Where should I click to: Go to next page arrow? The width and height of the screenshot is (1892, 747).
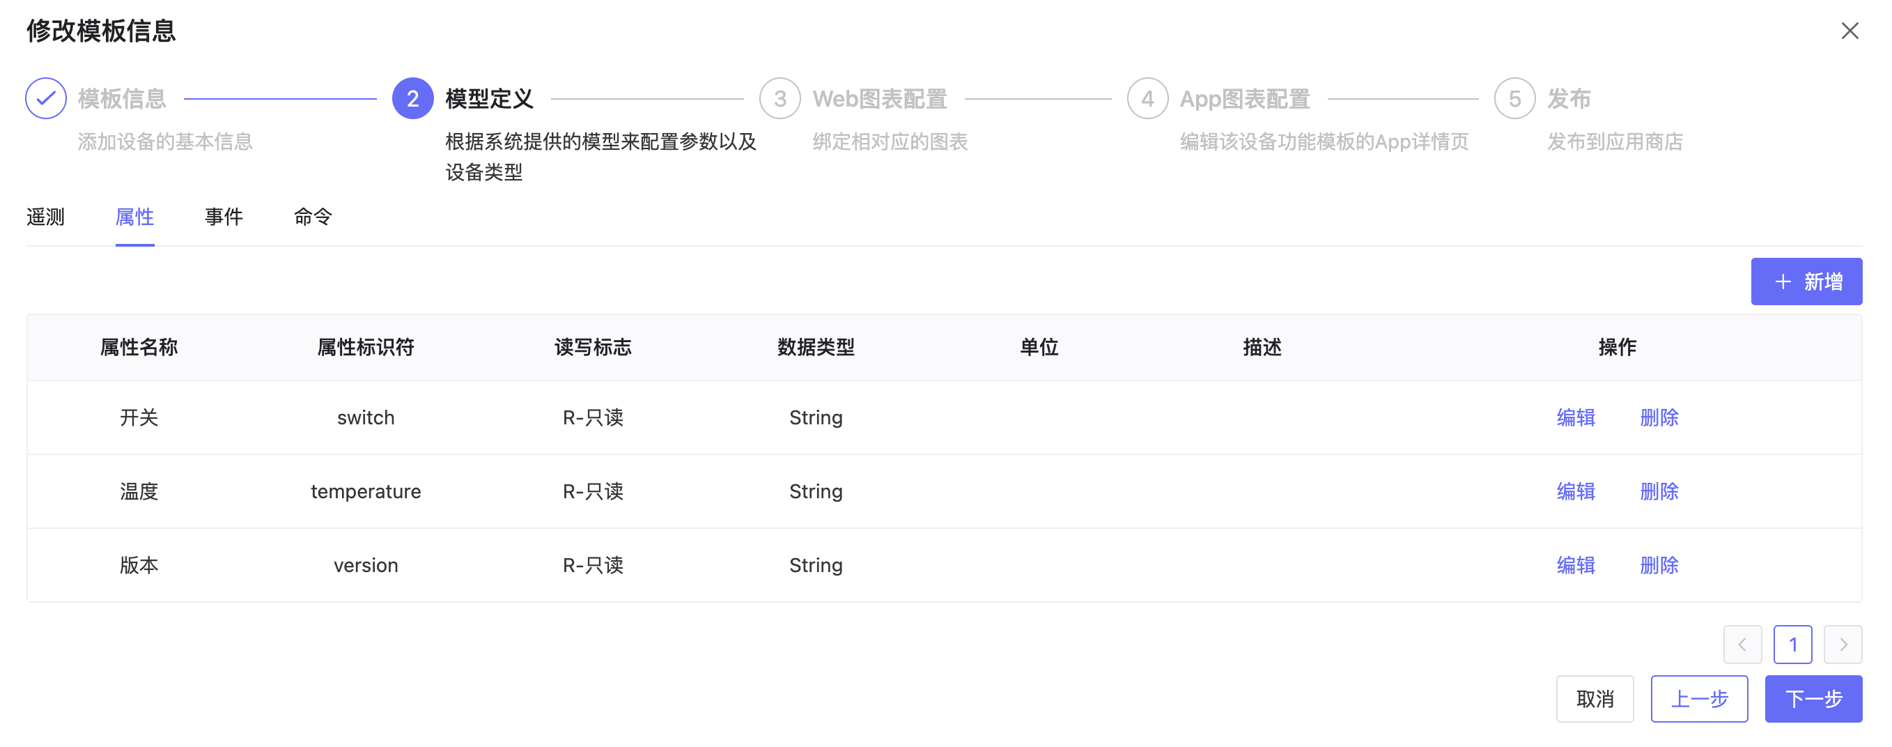(x=1842, y=644)
